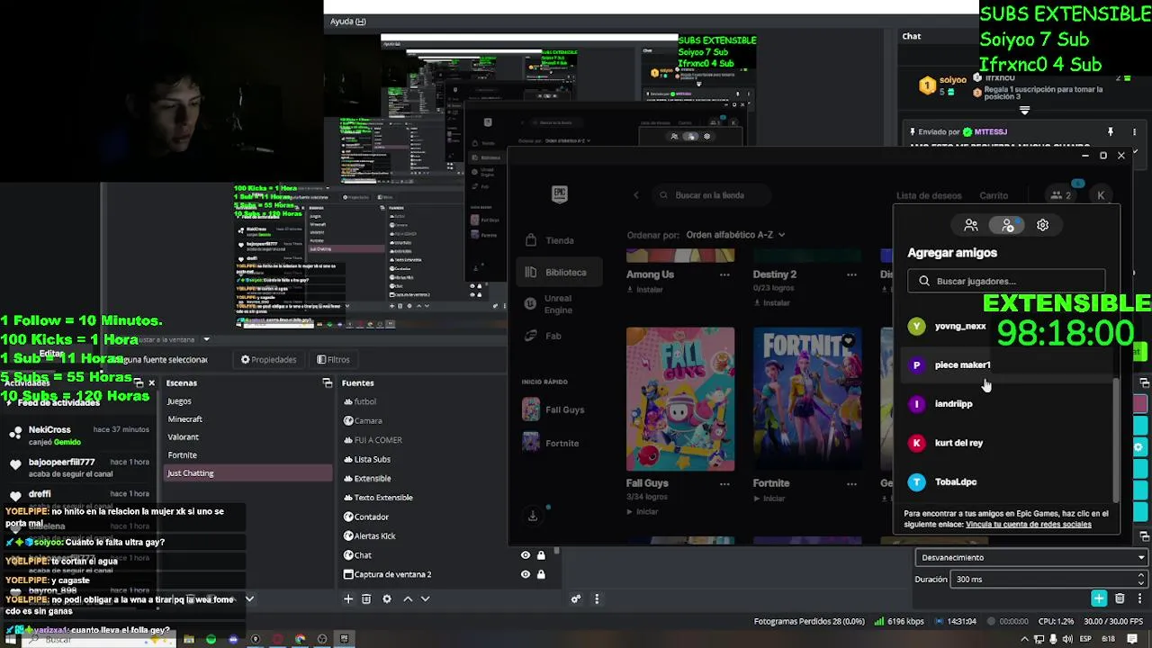Click the Buscar jugadores search field
This screenshot has height=648, width=1152.
[1006, 281]
